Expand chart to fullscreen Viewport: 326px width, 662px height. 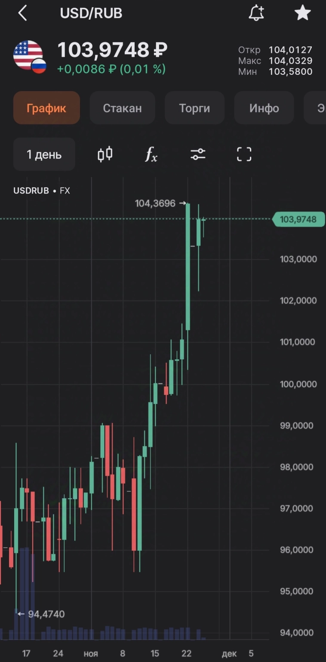coord(244,154)
